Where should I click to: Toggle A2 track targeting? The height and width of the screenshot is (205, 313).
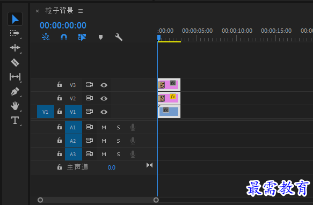click(74, 141)
